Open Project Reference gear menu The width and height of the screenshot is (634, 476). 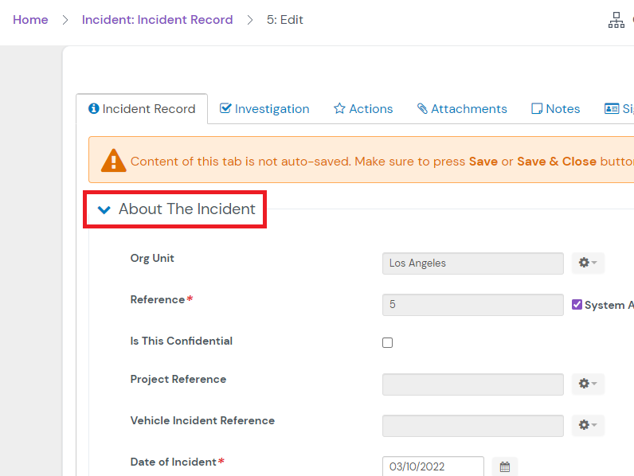[587, 384]
